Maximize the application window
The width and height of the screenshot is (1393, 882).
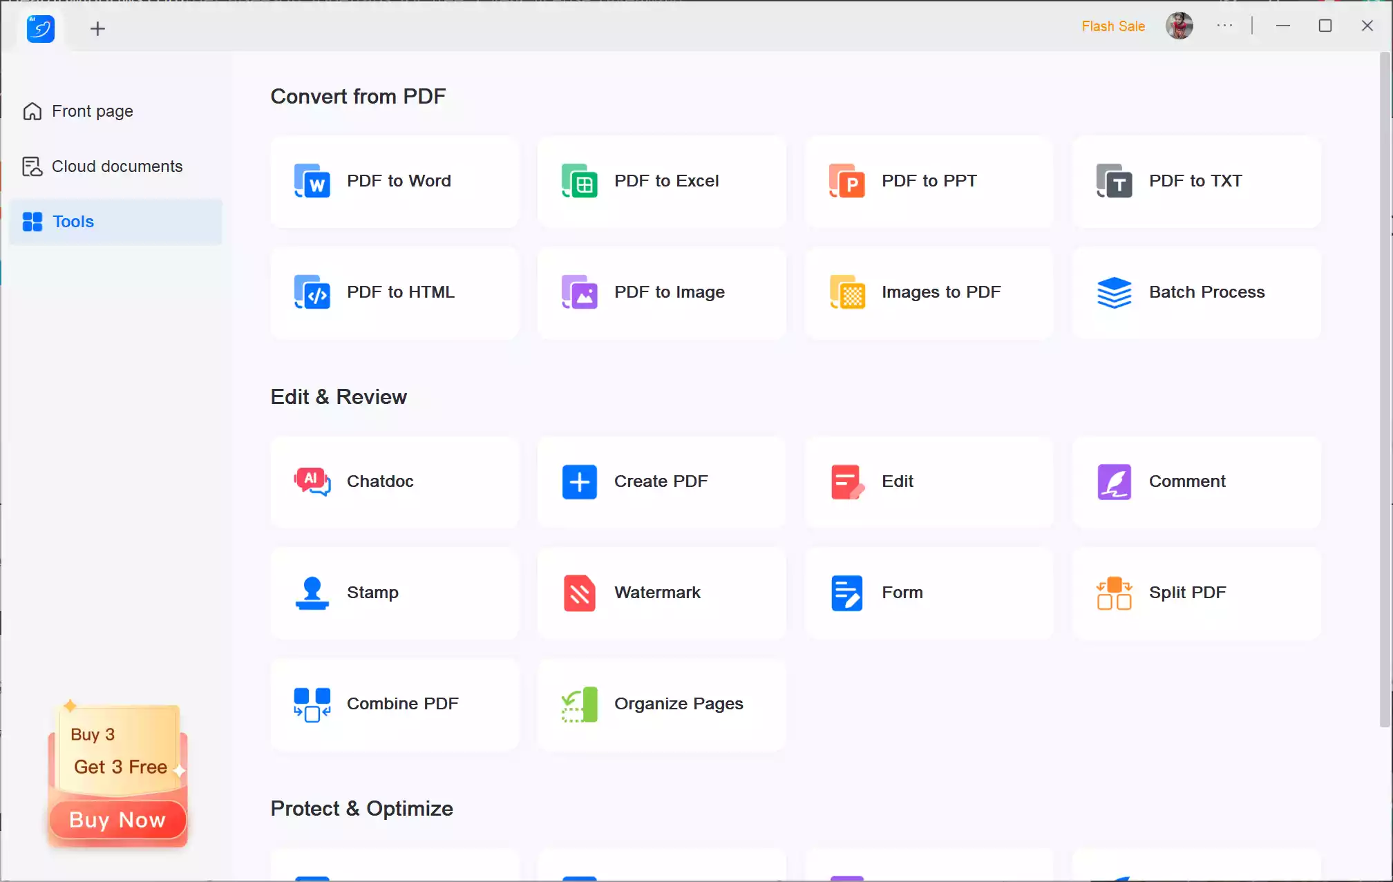click(x=1325, y=26)
